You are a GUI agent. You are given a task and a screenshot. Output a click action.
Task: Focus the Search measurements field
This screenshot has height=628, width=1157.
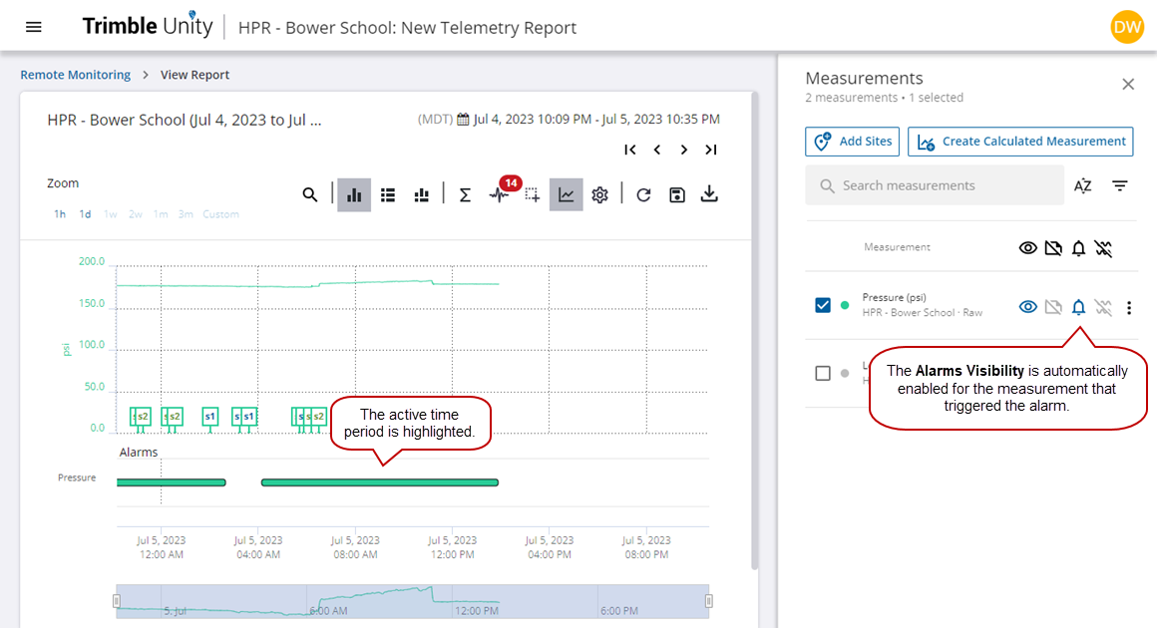935,185
